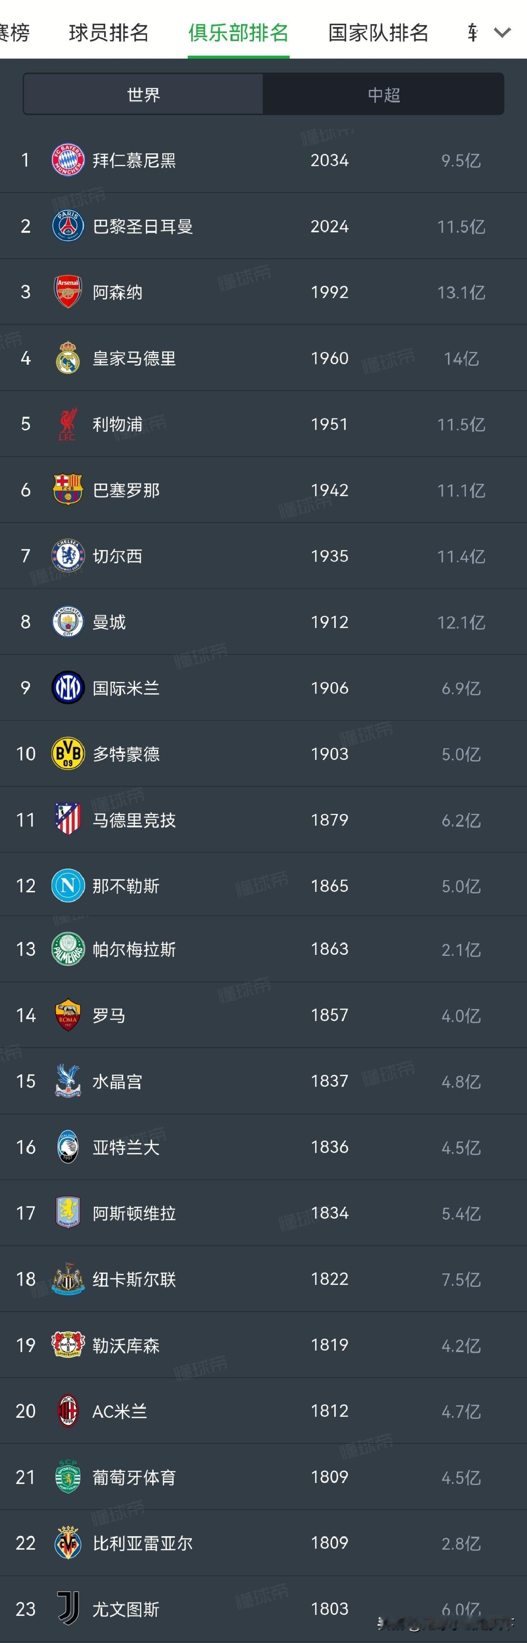Switch to 中超 ranking segment

tap(384, 94)
